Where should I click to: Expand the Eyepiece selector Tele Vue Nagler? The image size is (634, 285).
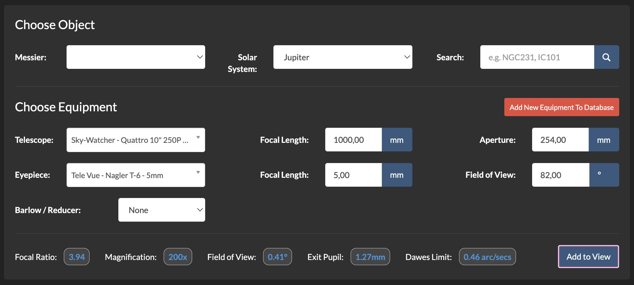click(136, 175)
